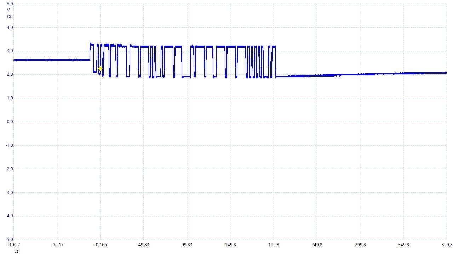Click the 2,0 voltage axis label

click(x=10, y=74)
